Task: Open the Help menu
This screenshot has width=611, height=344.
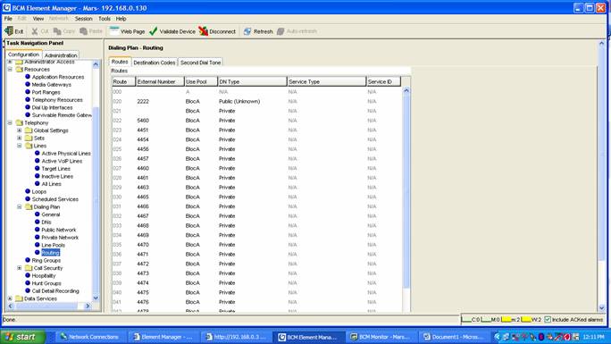Action: [x=121, y=18]
